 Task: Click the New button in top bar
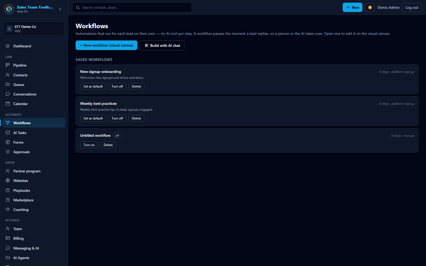[x=353, y=7]
